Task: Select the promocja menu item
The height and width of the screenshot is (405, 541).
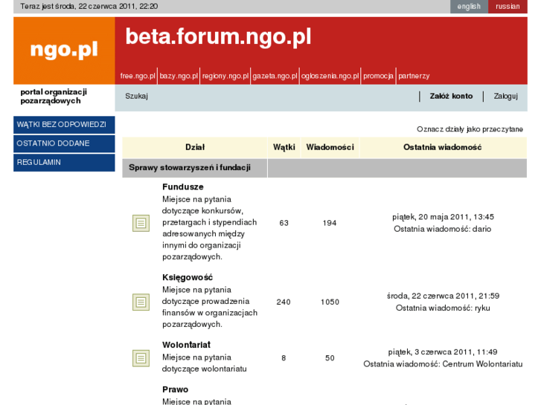Action: [378, 76]
